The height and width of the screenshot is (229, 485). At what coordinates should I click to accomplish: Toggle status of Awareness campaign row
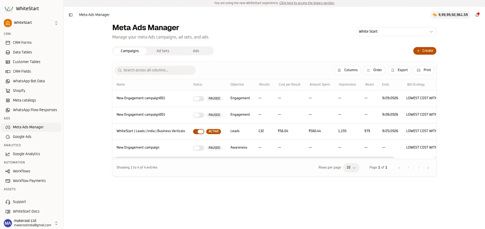pyautogui.click(x=199, y=148)
